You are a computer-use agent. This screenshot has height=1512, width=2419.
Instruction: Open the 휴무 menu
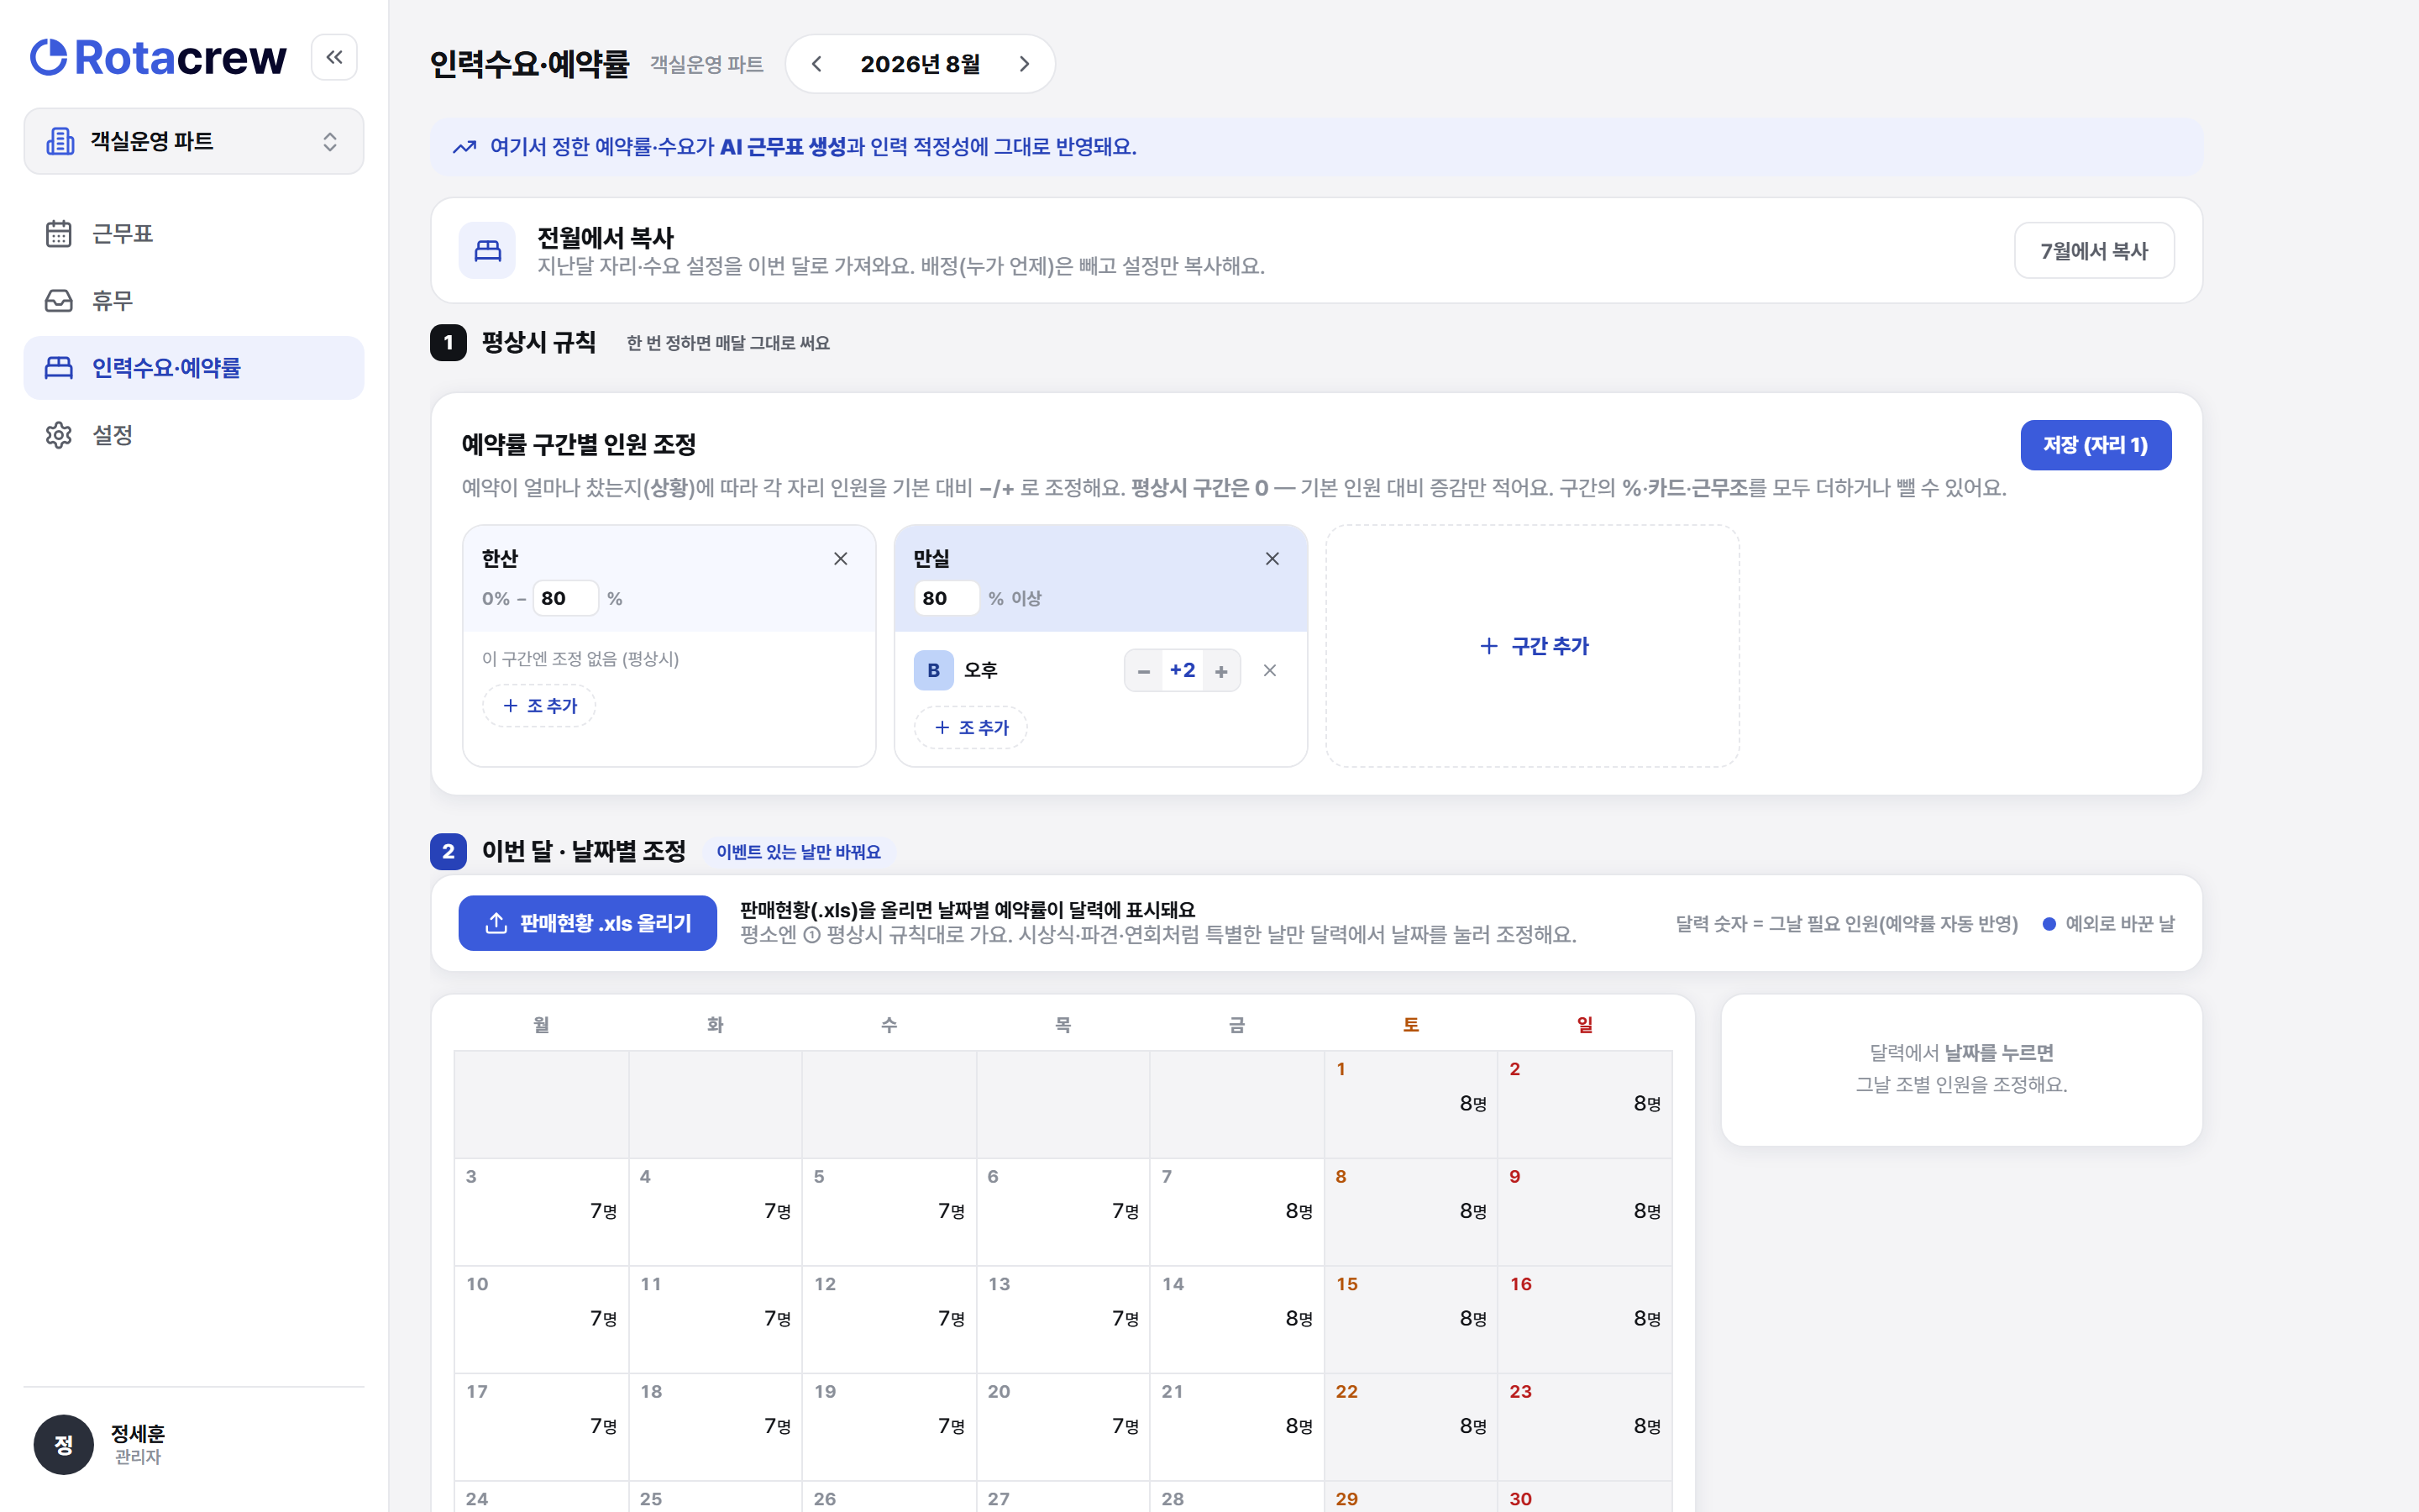(194, 300)
